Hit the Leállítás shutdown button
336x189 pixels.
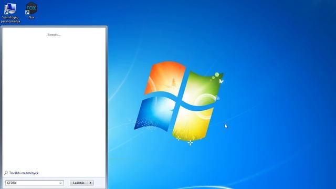(79, 183)
